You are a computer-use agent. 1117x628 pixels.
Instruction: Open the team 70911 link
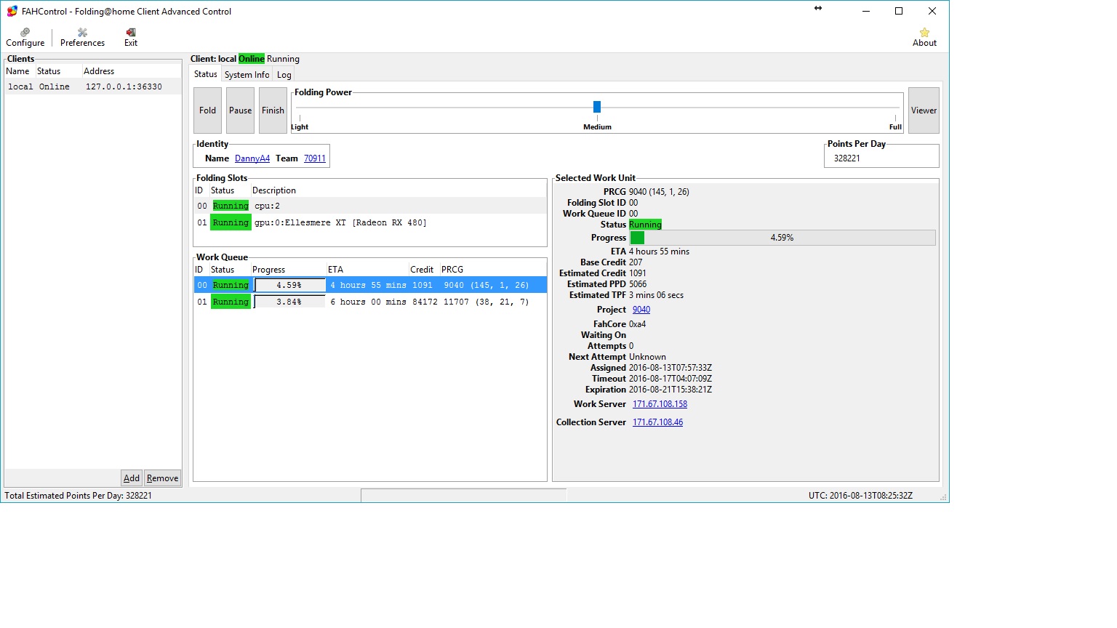point(315,158)
